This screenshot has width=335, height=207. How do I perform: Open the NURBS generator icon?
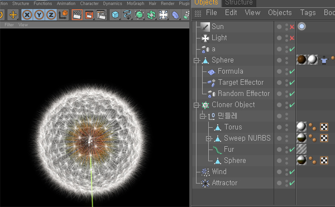[139, 15]
